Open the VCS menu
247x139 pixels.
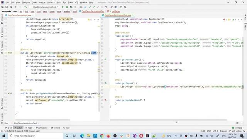(76, 2)
